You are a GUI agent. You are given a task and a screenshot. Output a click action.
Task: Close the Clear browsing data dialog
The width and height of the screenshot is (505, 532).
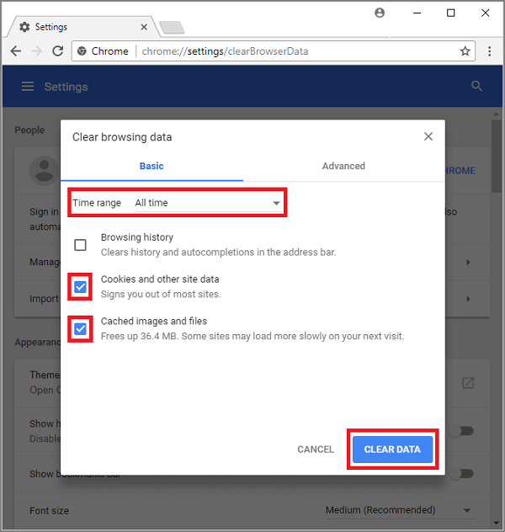click(428, 136)
